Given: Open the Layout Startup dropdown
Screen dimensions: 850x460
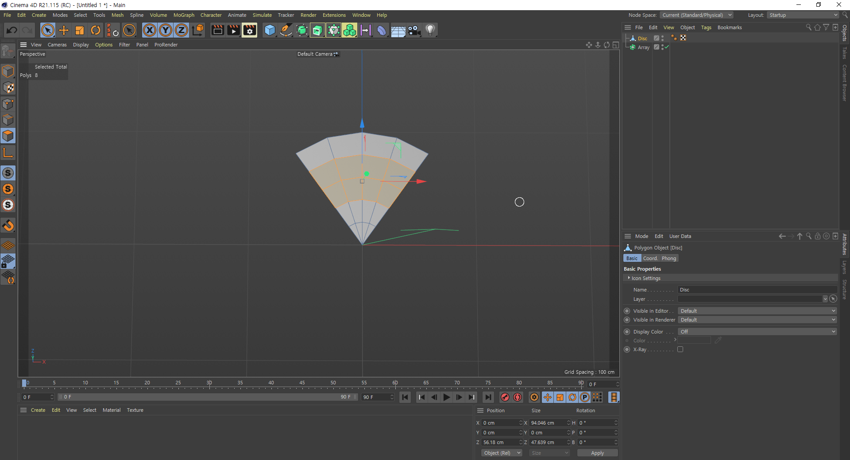Looking at the screenshot, I should 803,15.
